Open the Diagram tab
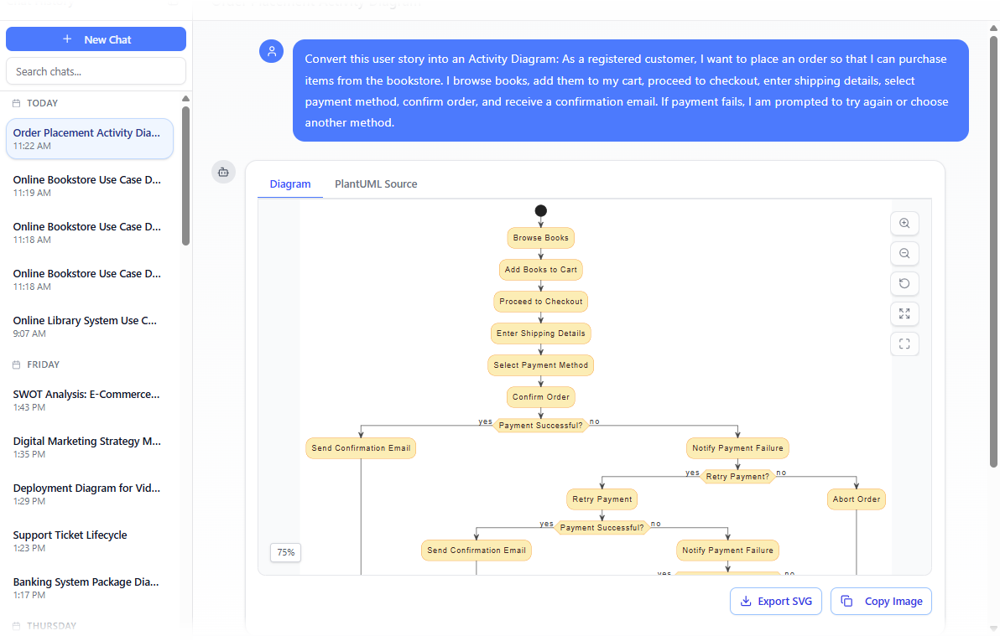1000x641 pixels. (290, 184)
